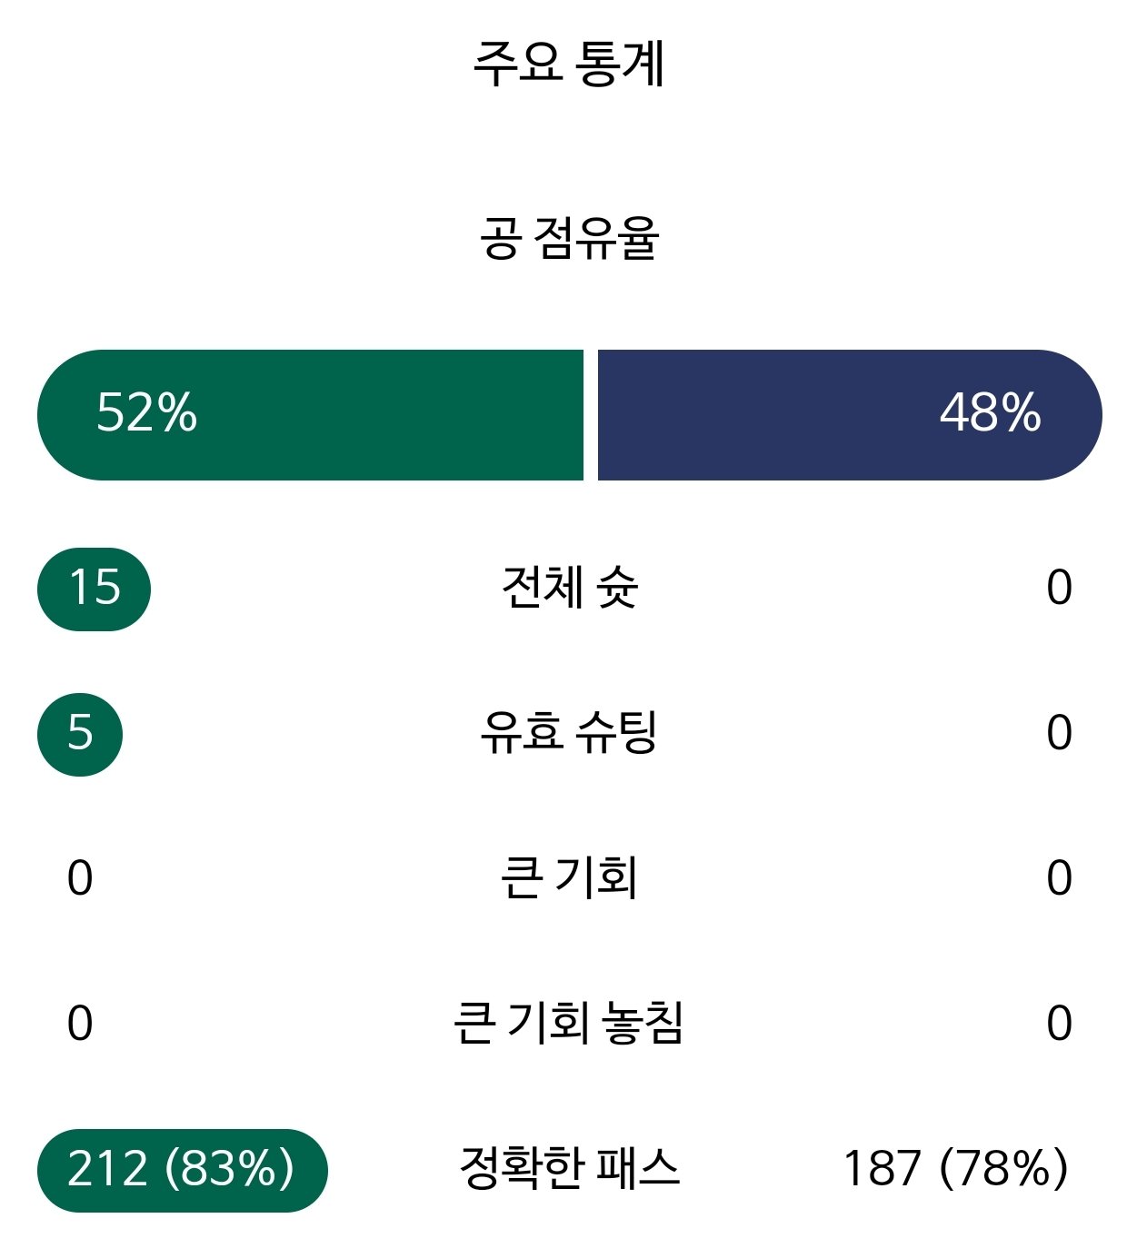1127x1248 pixels.
Task: Click the away team's 0 for 큰 기회
Action: [x=1059, y=879]
